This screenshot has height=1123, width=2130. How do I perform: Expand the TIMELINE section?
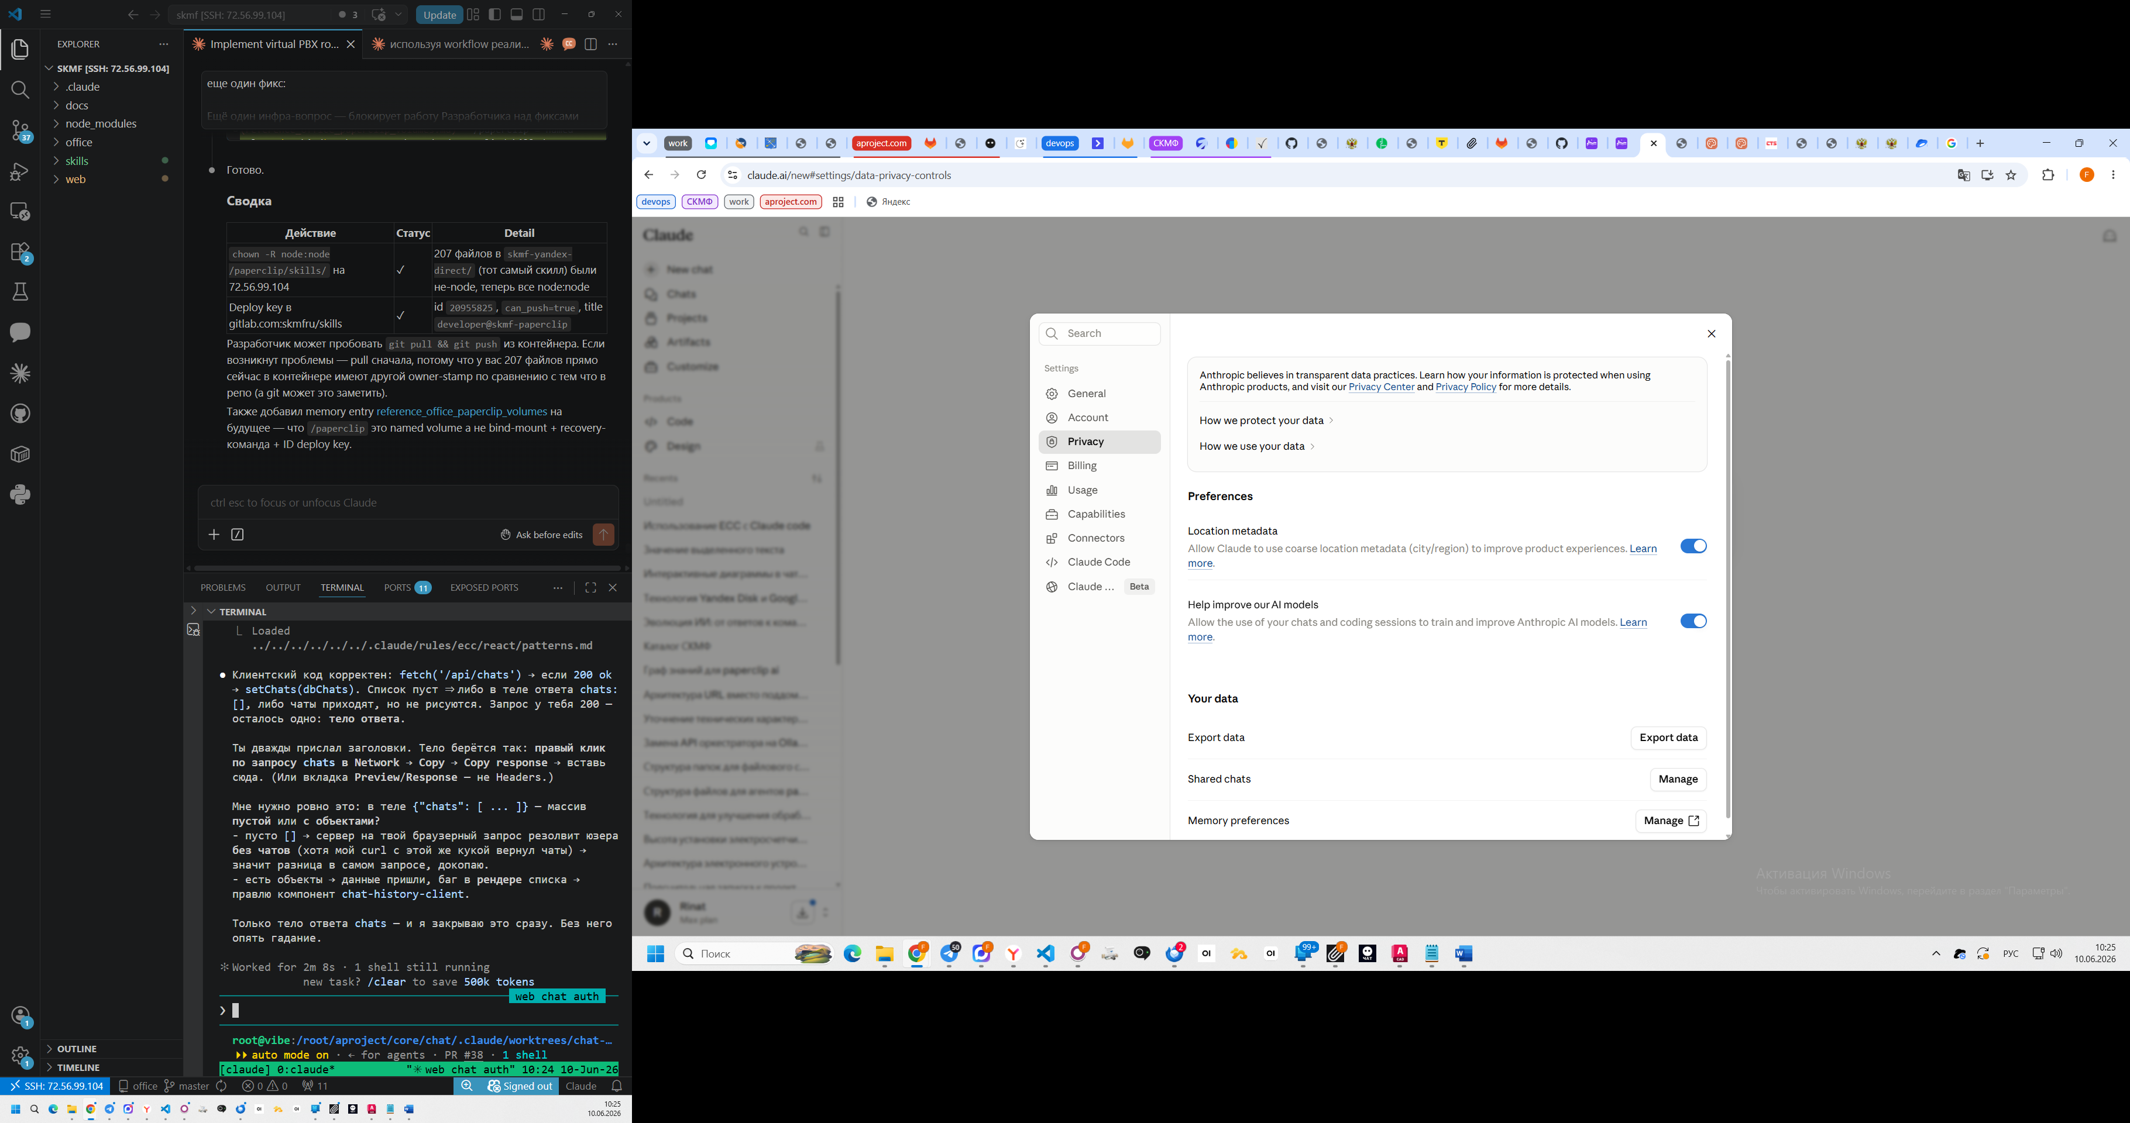(x=78, y=1067)
